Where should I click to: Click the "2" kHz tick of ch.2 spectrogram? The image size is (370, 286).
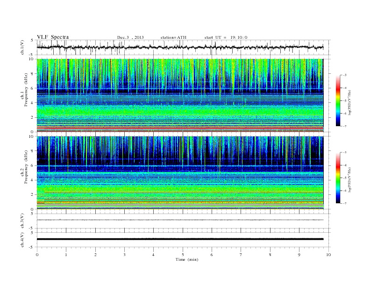pos(33,195)
